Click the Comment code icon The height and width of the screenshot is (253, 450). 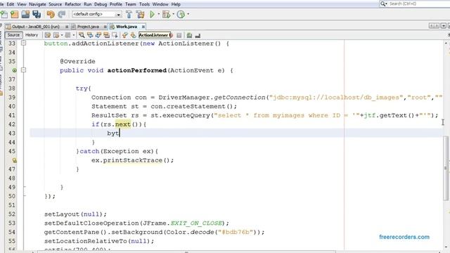tap(189, 35)
